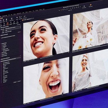The image size is (108, 108).
Task: Click the orange Edit Selected icon
Action: pyautogui.click(x=91, y=5)
